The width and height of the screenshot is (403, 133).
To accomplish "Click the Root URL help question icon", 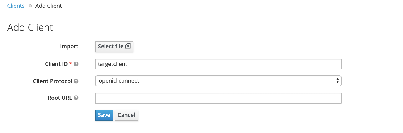I will [x=76, y=98].
